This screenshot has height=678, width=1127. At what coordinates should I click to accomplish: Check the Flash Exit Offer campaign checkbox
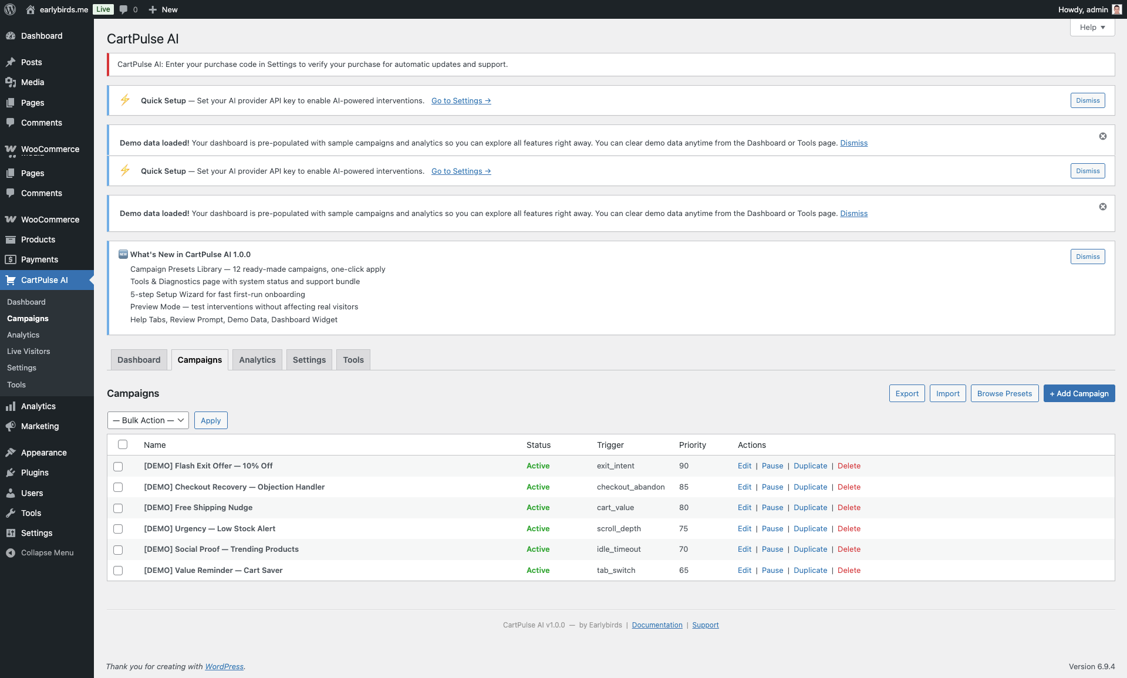pyautogui.click(x=118, y=467)
